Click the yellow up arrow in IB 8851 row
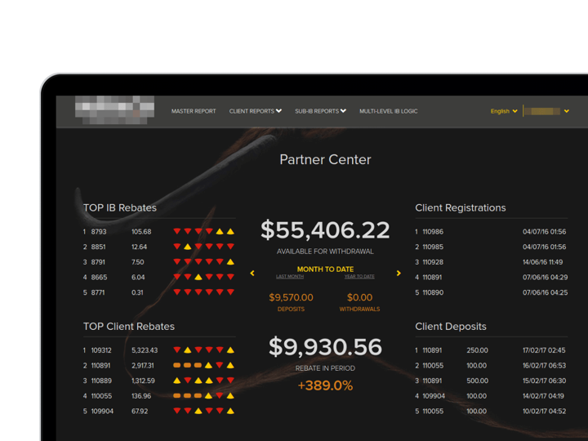 [188, 247]
